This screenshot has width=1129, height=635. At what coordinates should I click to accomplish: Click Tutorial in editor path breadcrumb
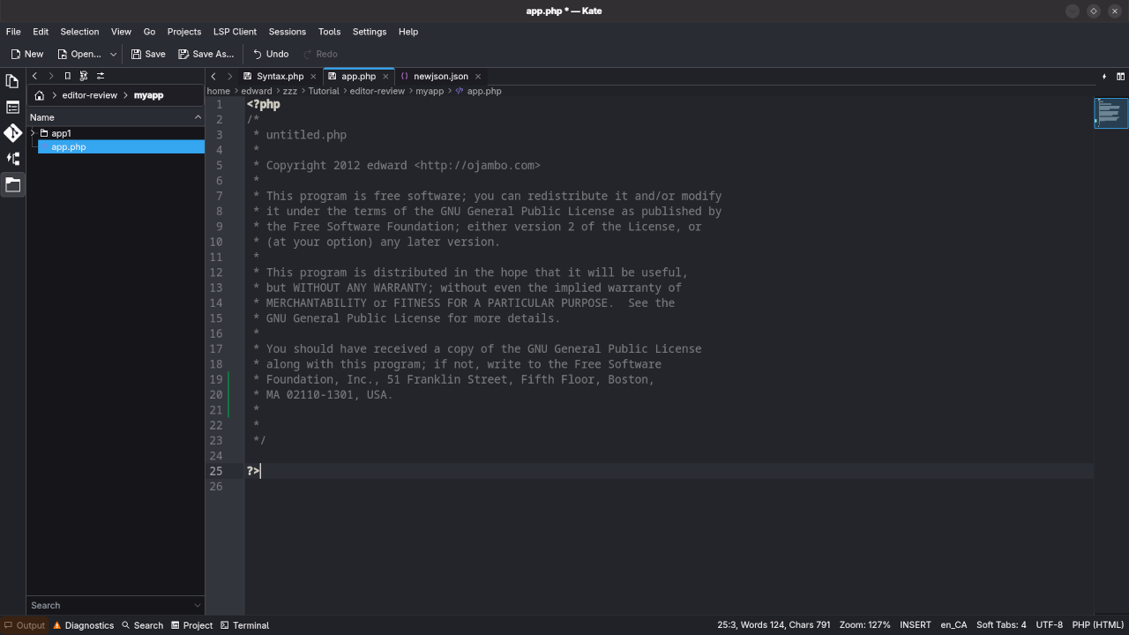[x=324, y=91]
